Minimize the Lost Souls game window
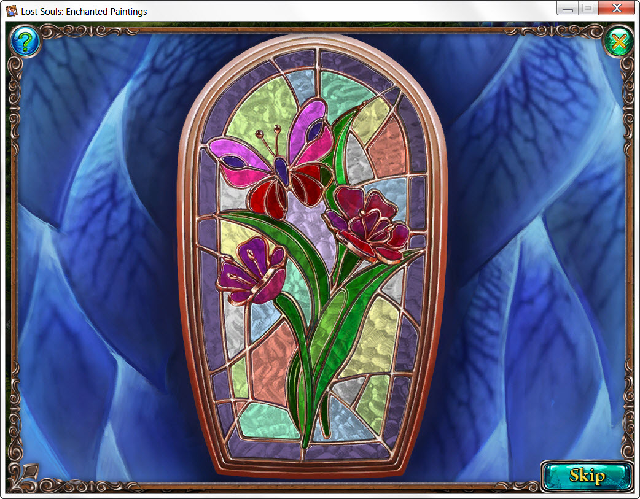 click(568, 9)
